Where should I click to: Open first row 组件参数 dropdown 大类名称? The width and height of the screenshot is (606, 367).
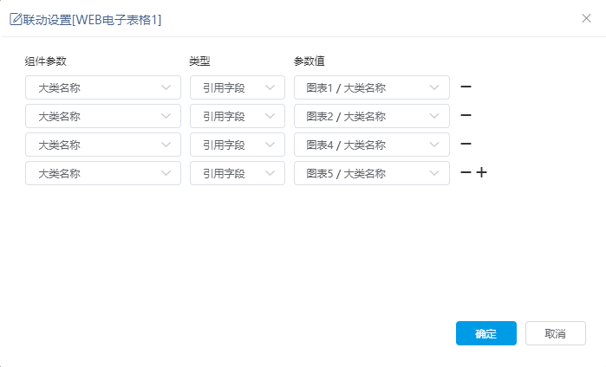click(x=103, y=87)
